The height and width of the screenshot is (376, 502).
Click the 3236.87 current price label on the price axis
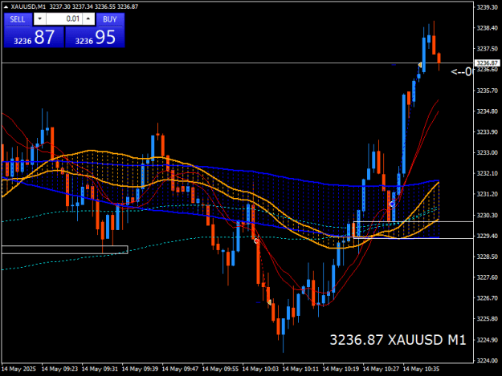coord(488,63)
